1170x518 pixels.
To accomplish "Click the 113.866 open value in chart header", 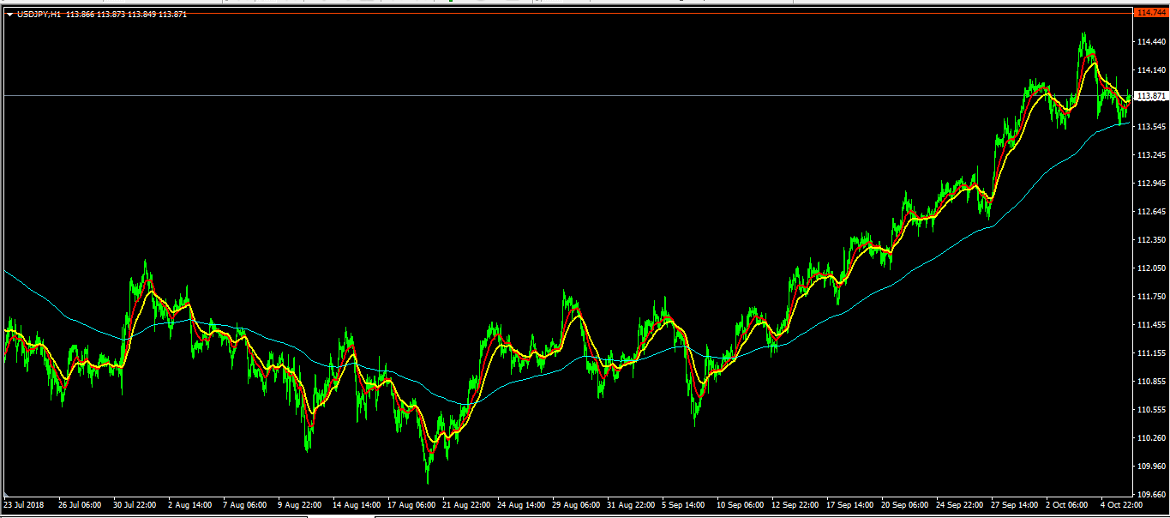I will [80, 15].
